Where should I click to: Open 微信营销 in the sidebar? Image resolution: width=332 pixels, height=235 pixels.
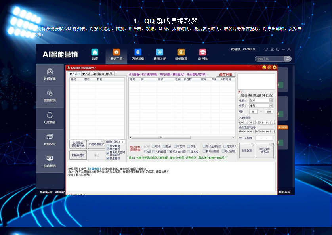pyautogui.click(x=50, y=96)
